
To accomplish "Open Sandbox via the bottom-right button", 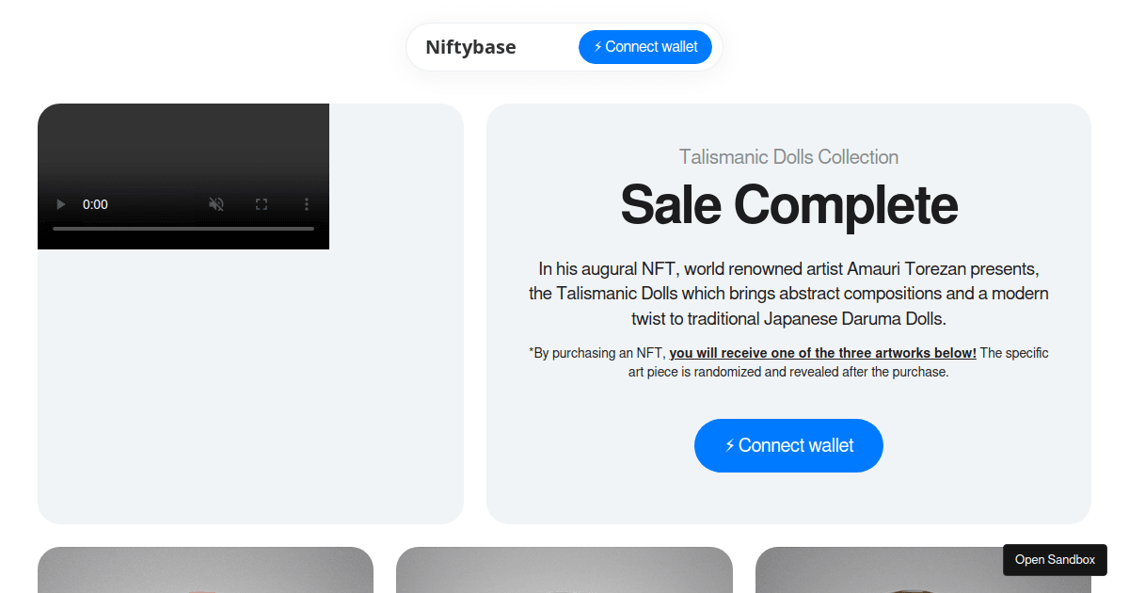I will tap(1054, 559).
